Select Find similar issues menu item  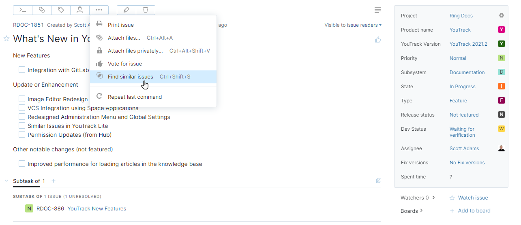(153, 76)
